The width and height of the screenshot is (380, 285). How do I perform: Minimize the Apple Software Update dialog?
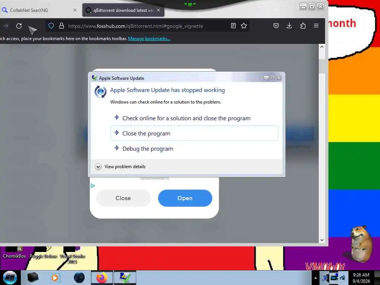[266, 78]
